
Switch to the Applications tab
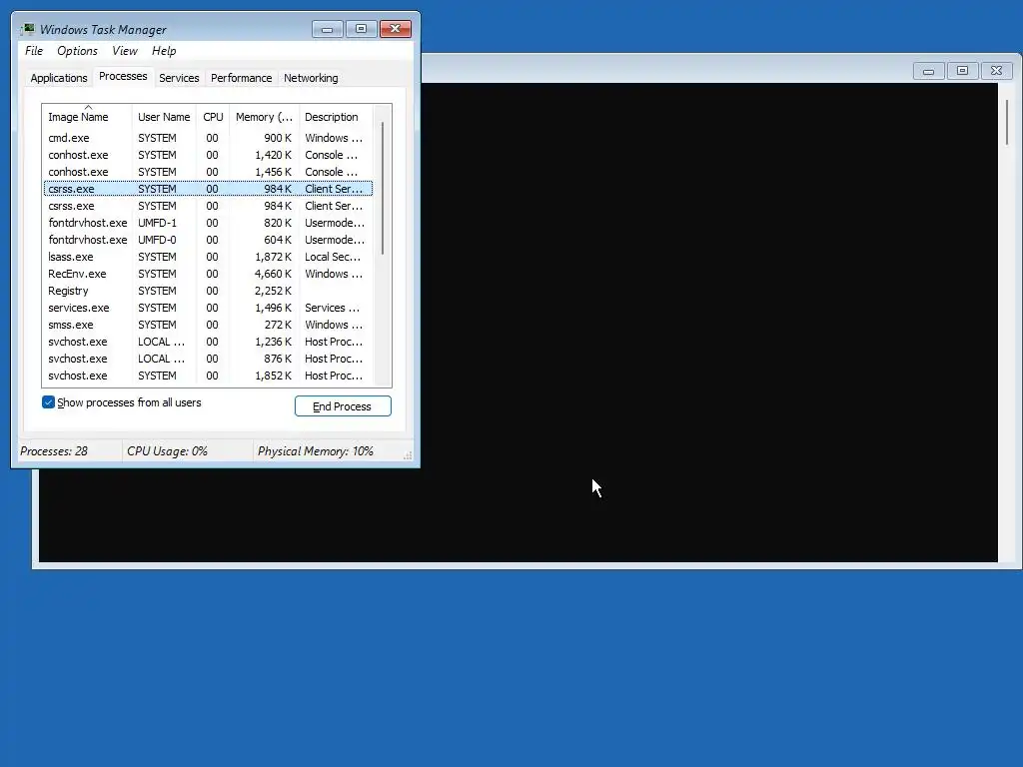coord(59,78)
